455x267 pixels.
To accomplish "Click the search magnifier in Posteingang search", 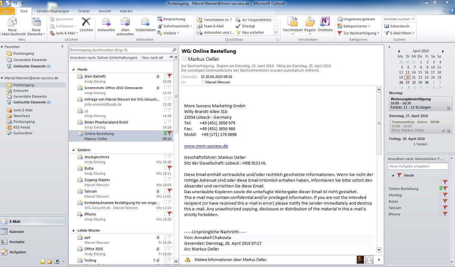I will point(174,50).
